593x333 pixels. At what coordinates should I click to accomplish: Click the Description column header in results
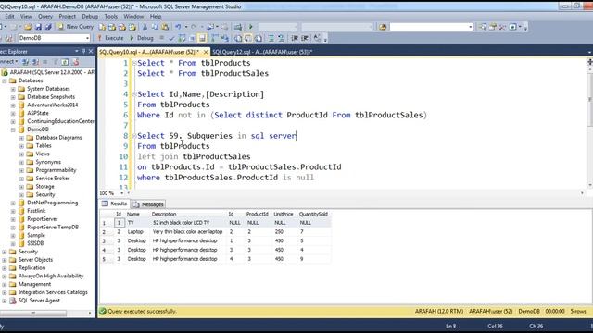[164, 214]
